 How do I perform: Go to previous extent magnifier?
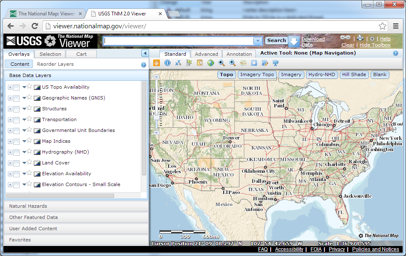222,63
